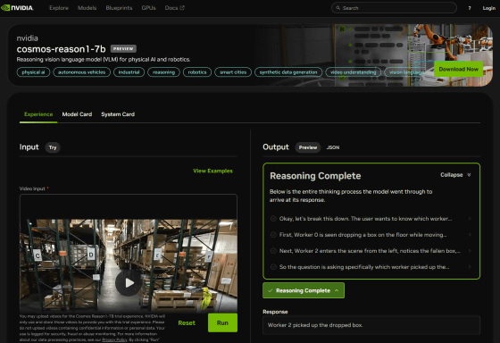Screen dimensions: 500x343
Task: Select the Try input mode pill
Action: tap(53, 147)
